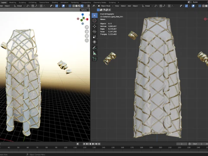This screenshot has height=156, width=208.
Task: Choose the invert-selection mode icon in right viewport
Action: click(107, 10)
